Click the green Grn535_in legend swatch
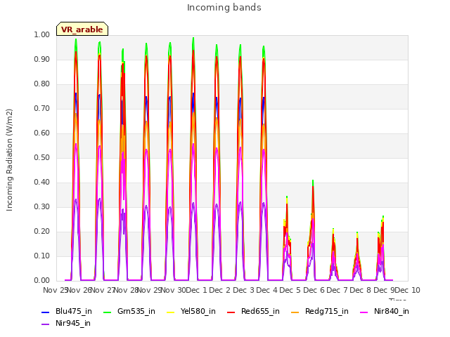Screen dimensions: 450x337 108,312
